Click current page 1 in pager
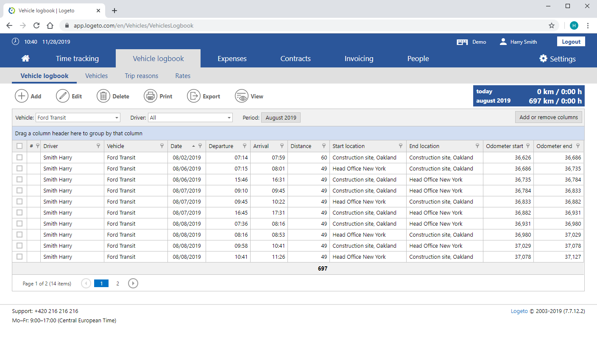597x338 pixels. tap(101, 283)
